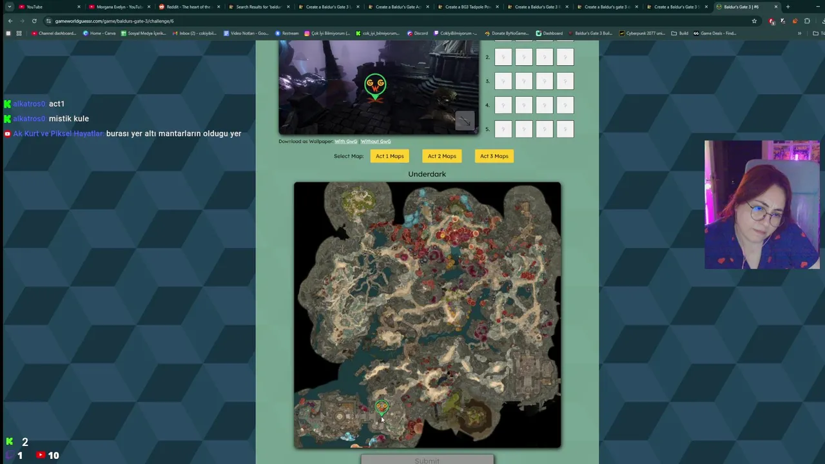Click the chat message 'mistik kule'
Viewport: 825px width, 464px height.
coord(68,119)
